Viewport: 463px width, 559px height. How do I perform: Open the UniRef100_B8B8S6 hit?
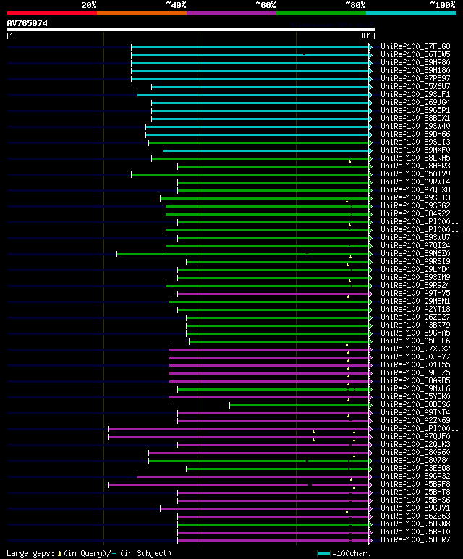click(415, 405)
